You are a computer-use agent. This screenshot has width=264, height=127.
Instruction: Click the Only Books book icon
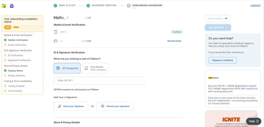86,68
